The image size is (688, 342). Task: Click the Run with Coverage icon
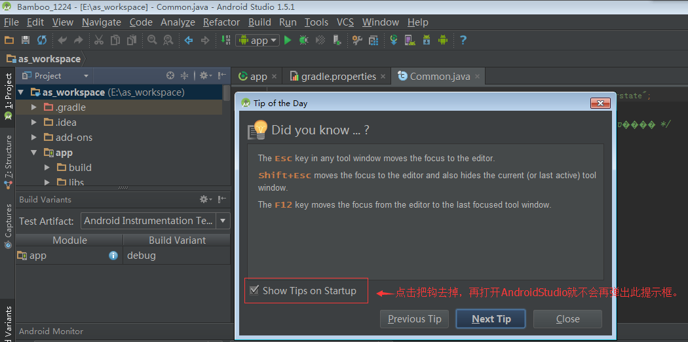321,41
